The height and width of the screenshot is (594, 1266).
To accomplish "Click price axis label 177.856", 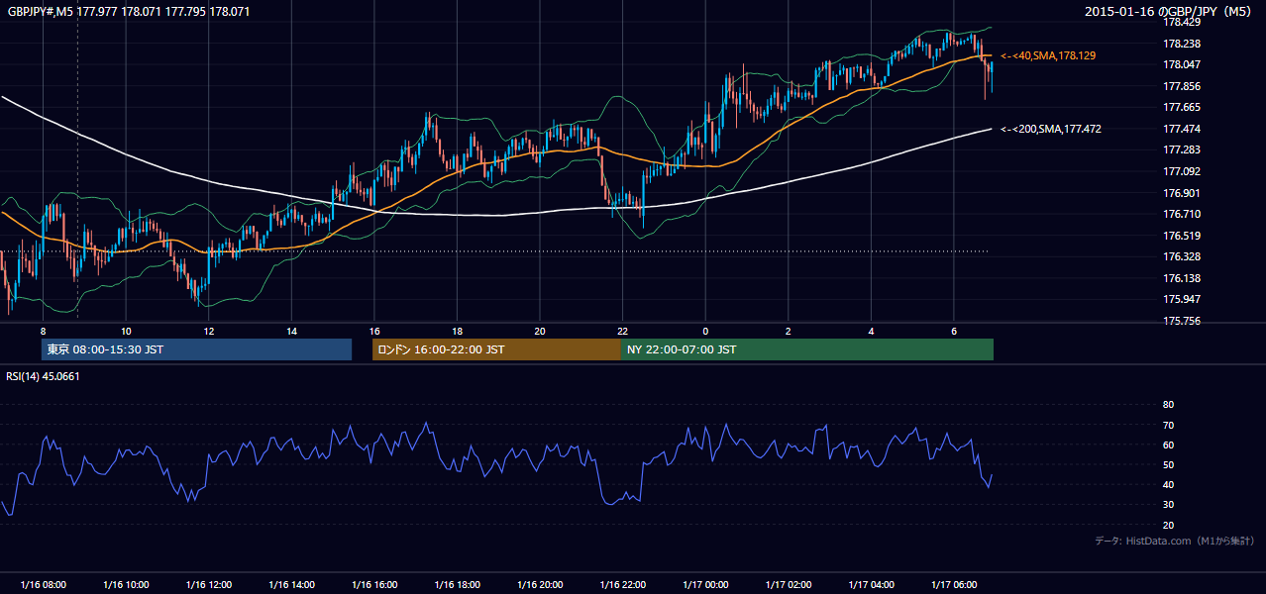I will click(x=1182, y=86).
